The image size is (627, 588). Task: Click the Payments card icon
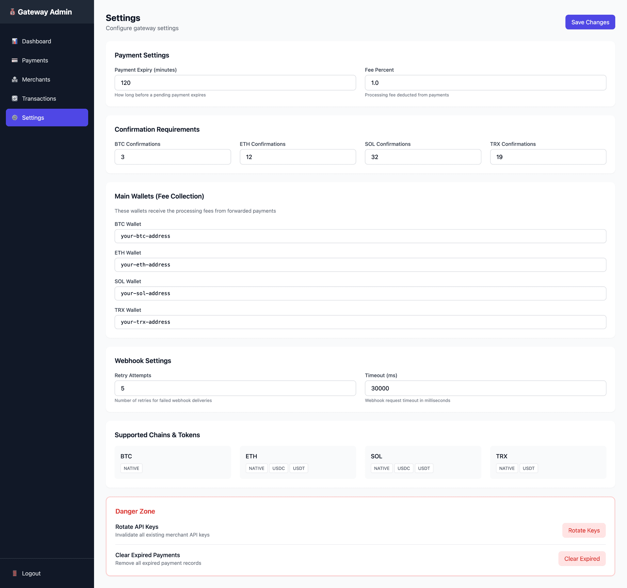[15, 60]
